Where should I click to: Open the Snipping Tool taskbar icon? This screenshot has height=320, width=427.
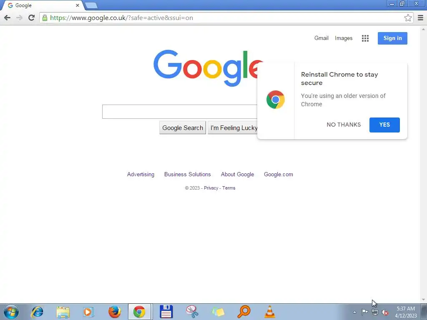[x=192, y=312]
